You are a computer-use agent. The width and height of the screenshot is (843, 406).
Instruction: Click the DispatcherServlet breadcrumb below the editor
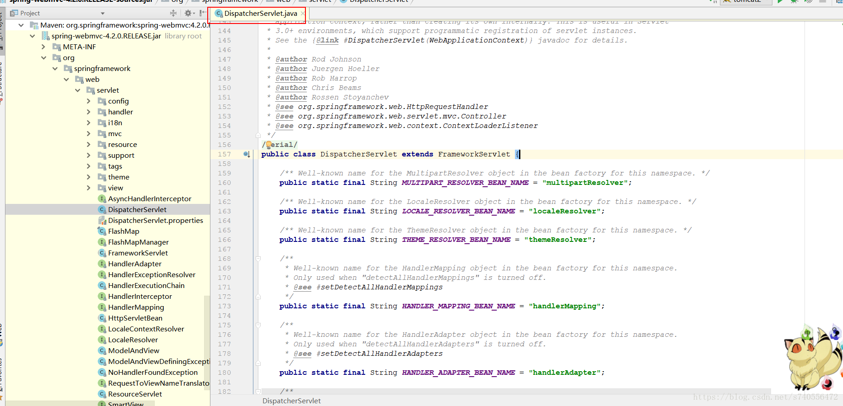point(291,401)
